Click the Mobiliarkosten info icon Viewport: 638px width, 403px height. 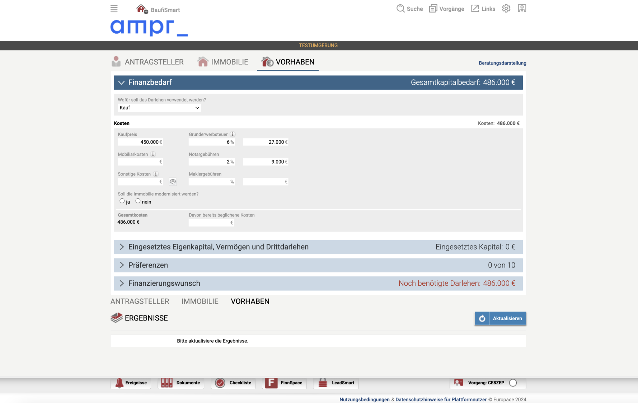[153, 154]
